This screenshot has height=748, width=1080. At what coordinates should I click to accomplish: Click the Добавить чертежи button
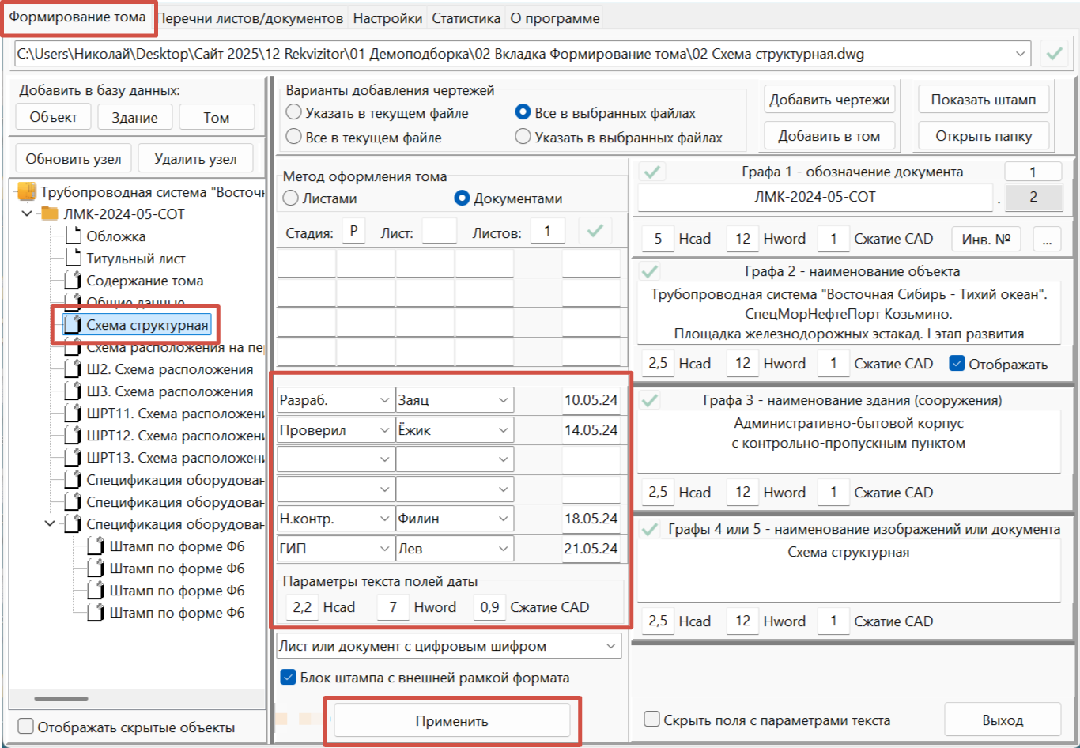click(829, 100)
